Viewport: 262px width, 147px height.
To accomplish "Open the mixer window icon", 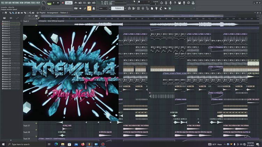I will (x=143, y=8).
